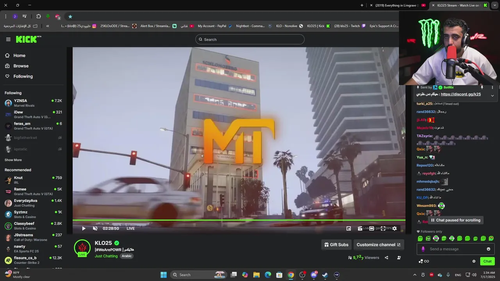Screen dimensions: 500x281
Task: Open Ramee's channel in Recommended
Action: pos(33,191)
